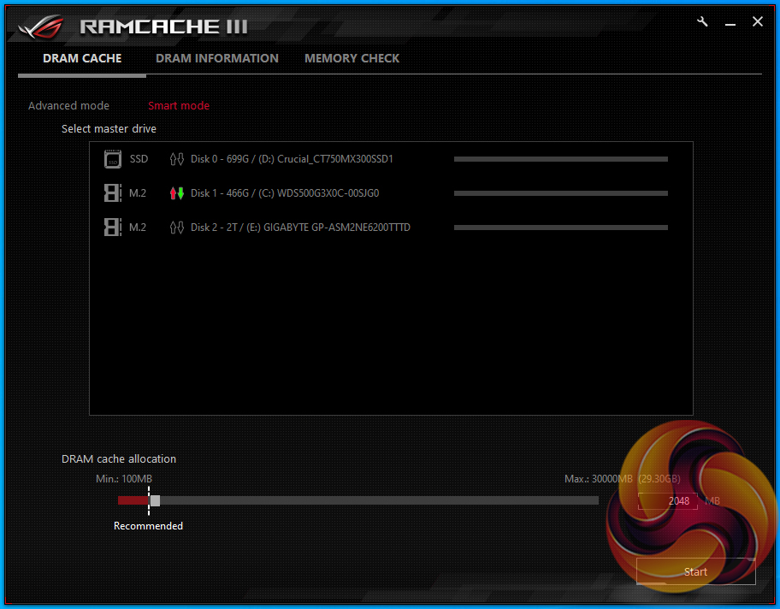
Task: Click the SSD drive icon for Disk 0
Action: [x=112, y=159]
